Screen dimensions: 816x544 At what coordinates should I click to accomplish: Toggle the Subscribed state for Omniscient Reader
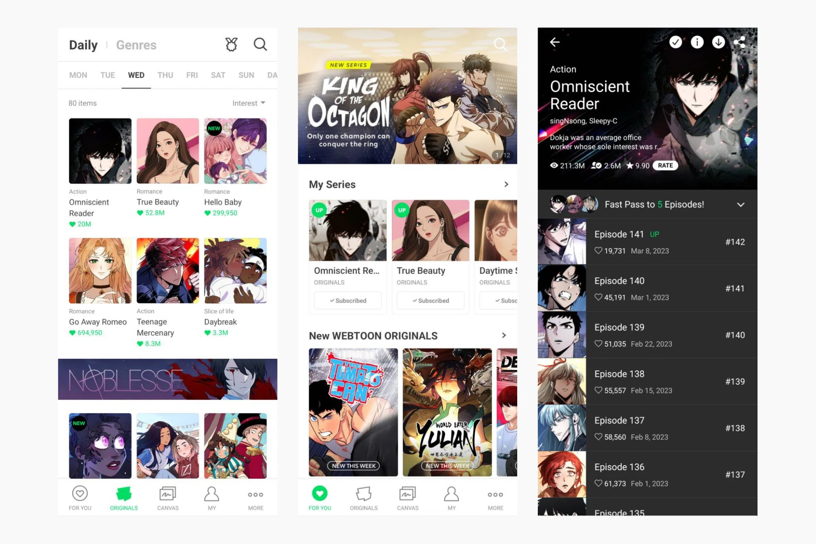(x=347, y=300)
